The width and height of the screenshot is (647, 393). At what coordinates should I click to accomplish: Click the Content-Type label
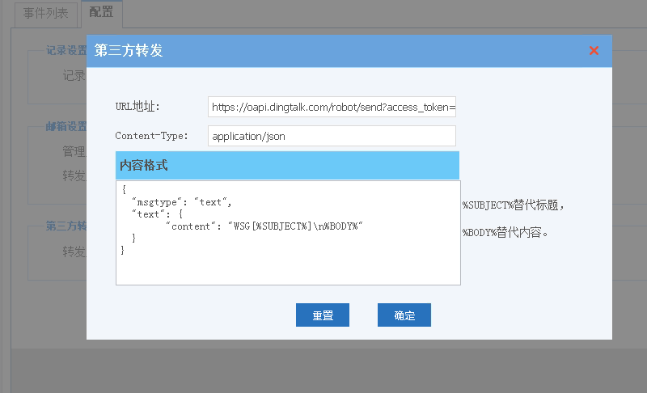151,136
